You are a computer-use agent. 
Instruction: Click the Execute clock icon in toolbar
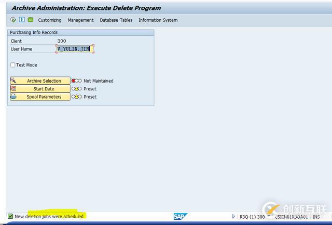pyautogui.click(x=13, y=20)
